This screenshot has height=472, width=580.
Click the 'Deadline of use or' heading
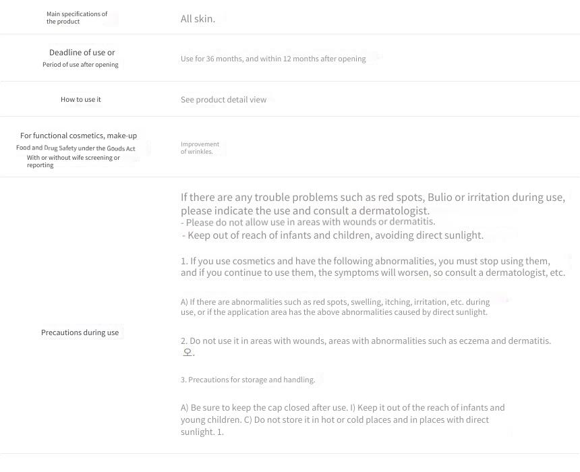coord(82,53)
